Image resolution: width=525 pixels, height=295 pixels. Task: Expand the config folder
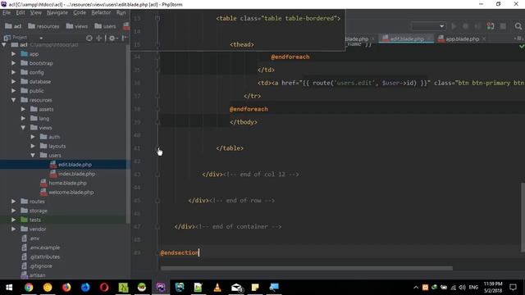14,72
